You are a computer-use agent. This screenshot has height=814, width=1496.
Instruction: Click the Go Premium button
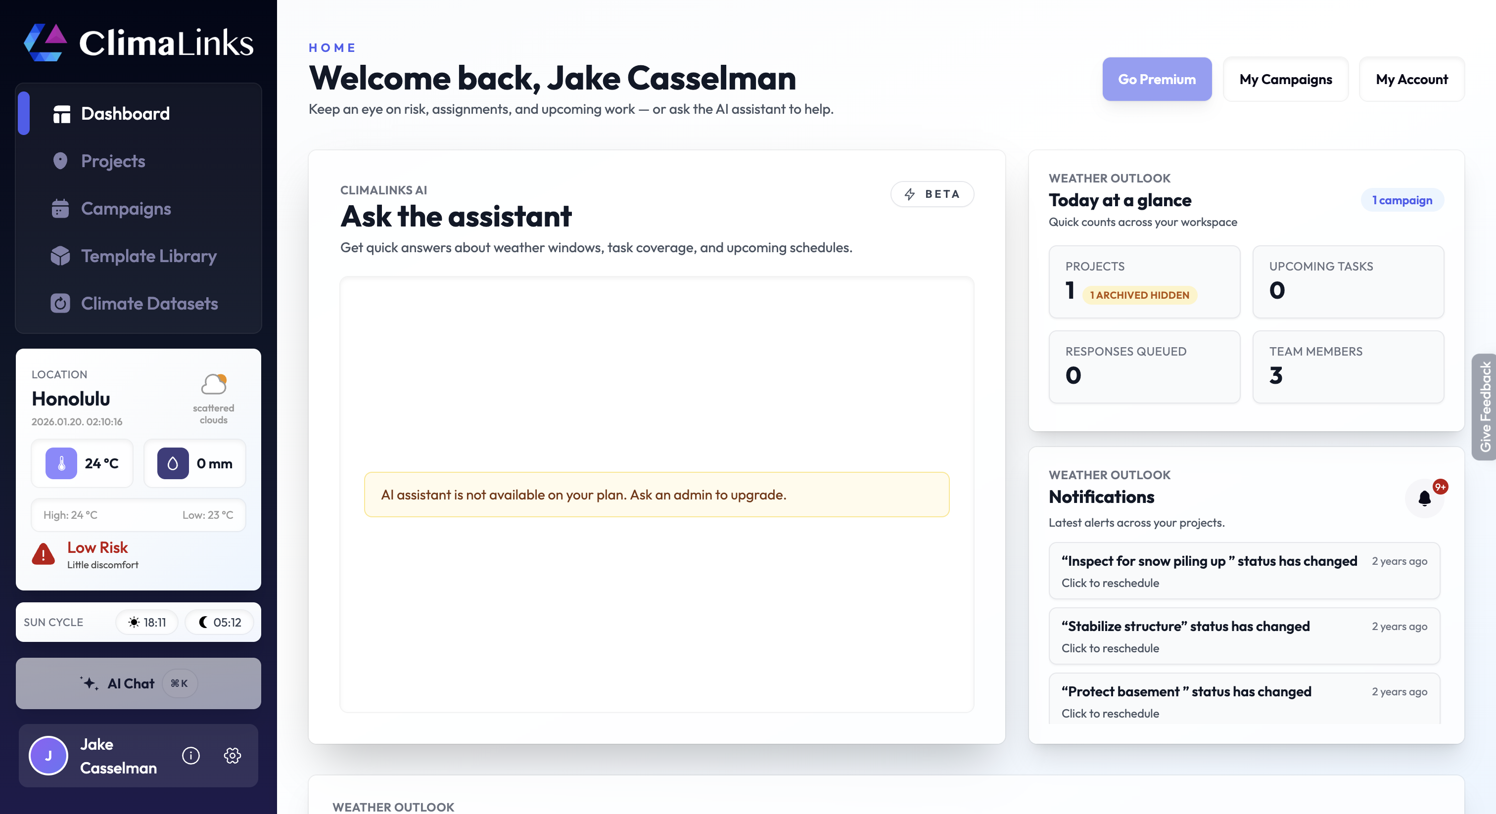pyautogui.click(x=1156, y=79)
